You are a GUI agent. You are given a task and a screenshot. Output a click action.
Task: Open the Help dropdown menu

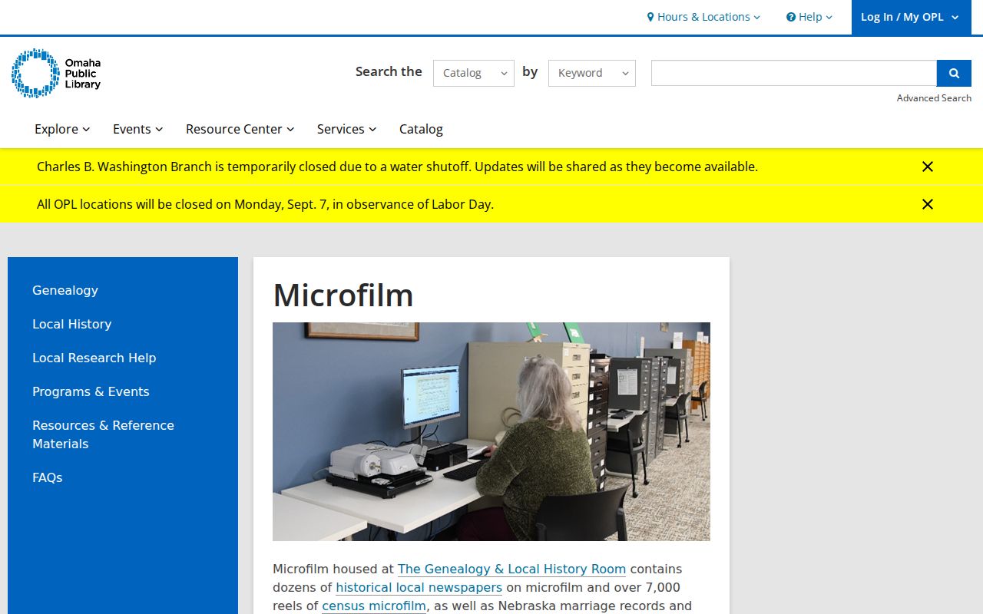click(809, 17)
